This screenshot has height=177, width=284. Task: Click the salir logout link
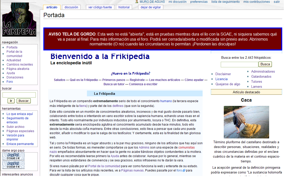click(277, 2)
